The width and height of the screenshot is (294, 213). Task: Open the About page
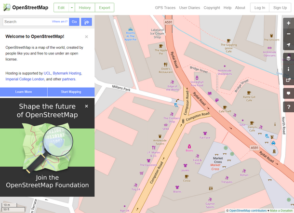(x=240, y=8)
